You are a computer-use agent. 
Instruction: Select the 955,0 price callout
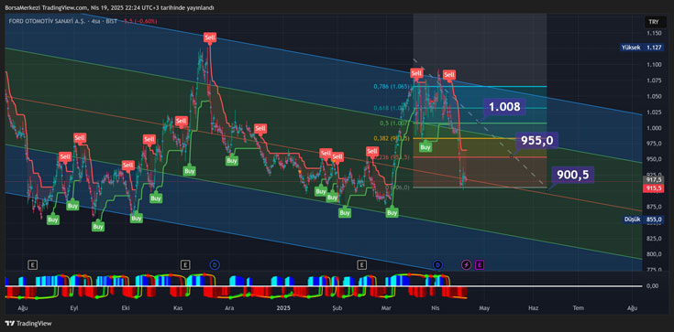click(x=536, y=140)
